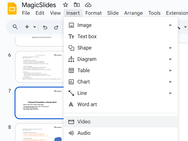This screenshot has height=141, width=188.
Task: Expand the Chart submenu
Action: tap(120, 82)
